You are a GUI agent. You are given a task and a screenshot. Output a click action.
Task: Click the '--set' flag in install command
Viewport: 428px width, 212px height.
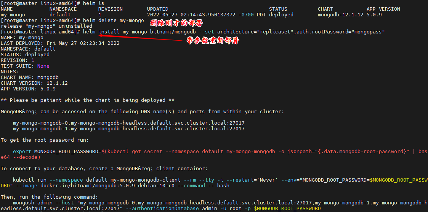207,32
